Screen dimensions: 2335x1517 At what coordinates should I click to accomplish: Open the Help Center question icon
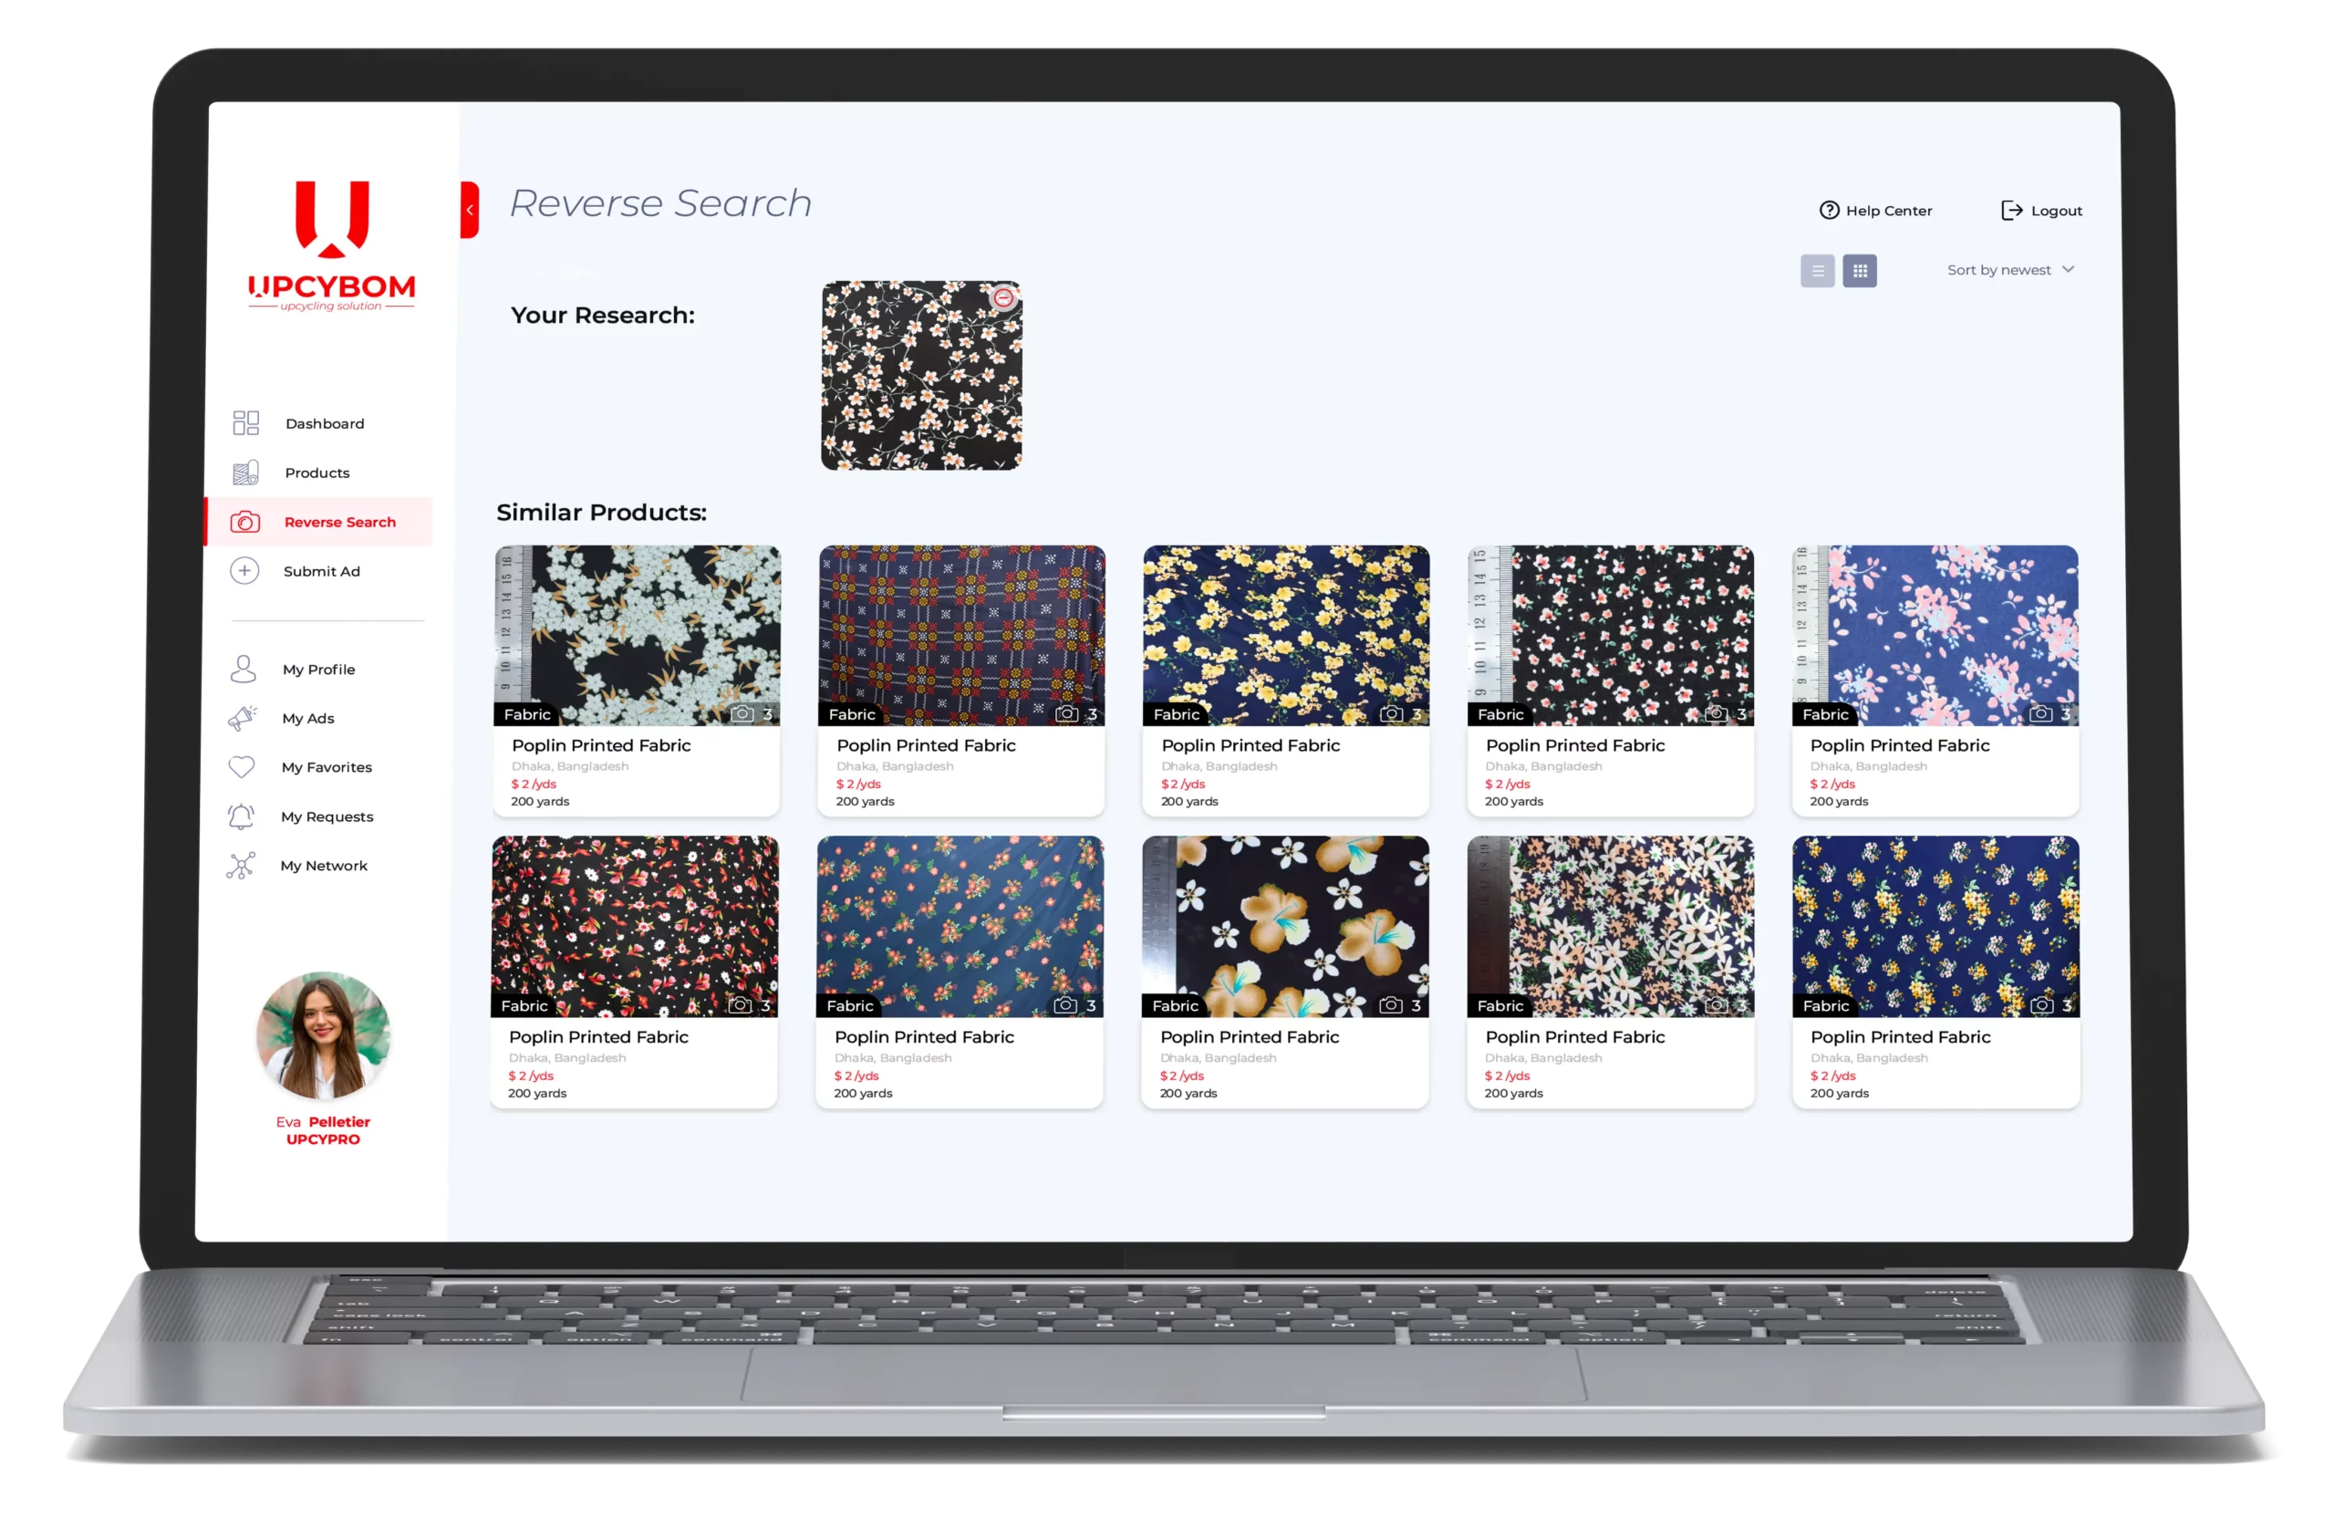pyautogui.click(x=1829, y=211)
